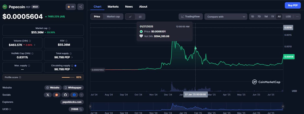Switch to the Markets tab

pyautogui.click(x=113, y=7)
